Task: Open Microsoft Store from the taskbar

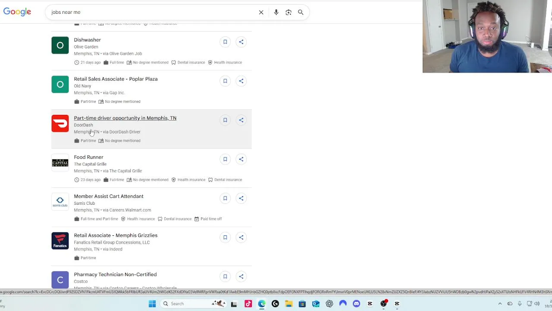Action: (x=302, y=304)
